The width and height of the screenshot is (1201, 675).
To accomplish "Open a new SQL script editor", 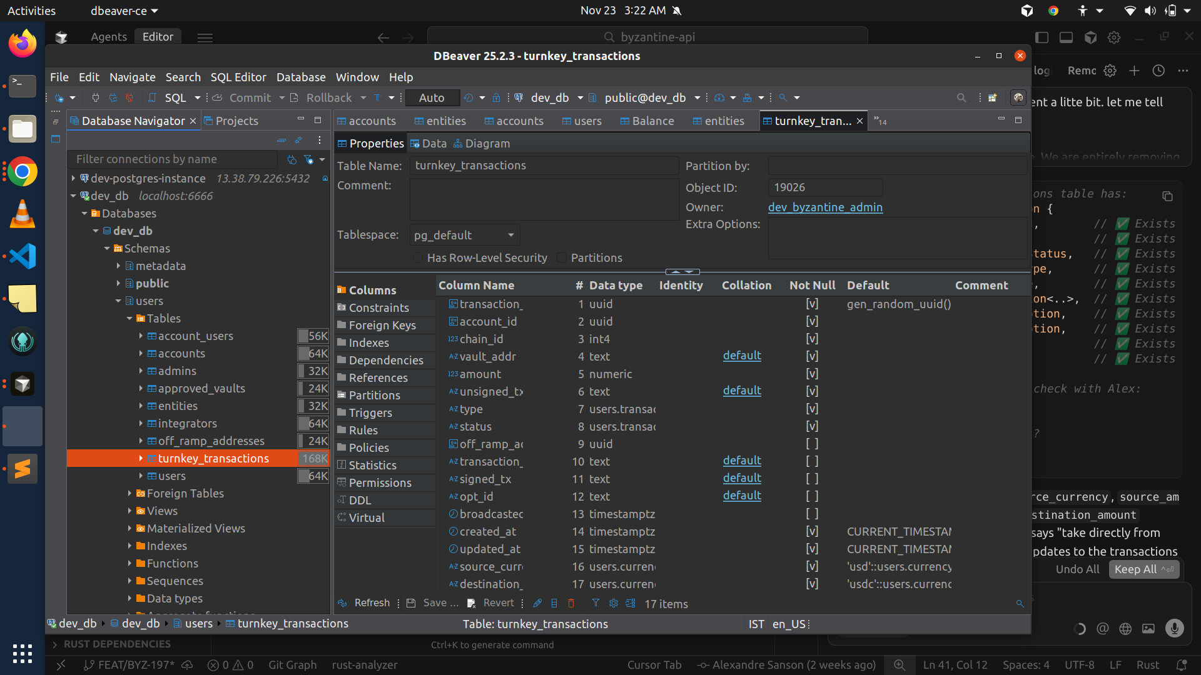I will coord(169,97).
